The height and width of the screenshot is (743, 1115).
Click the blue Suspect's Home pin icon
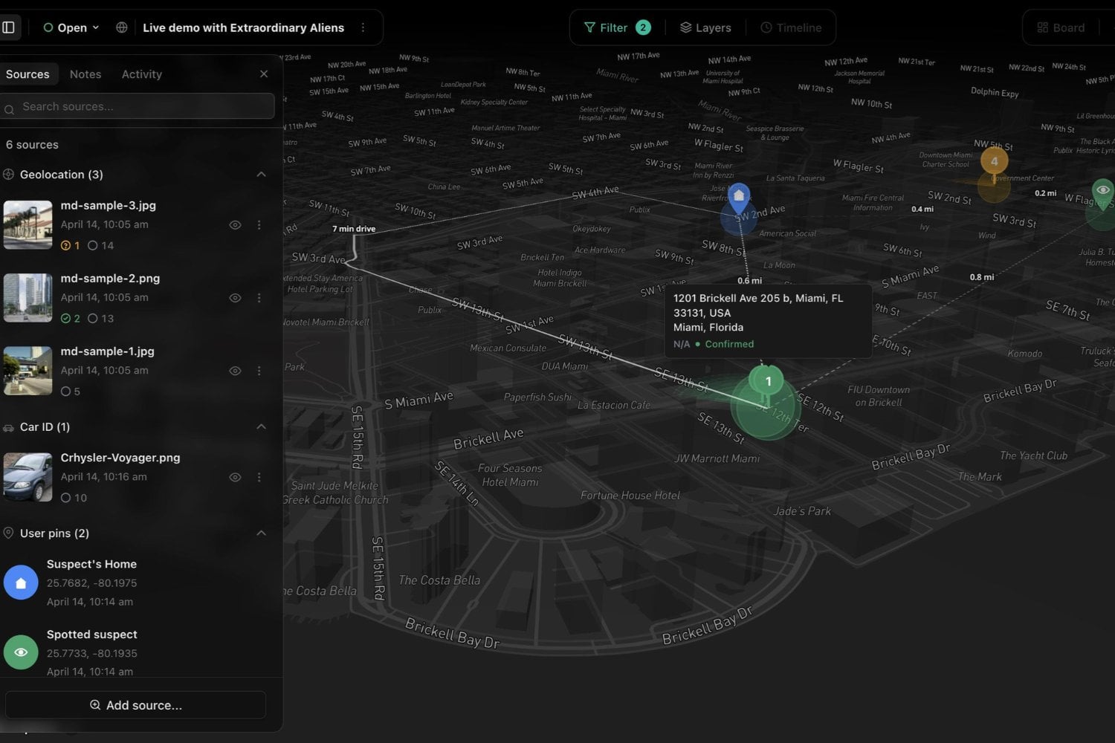pyautogui.click(x=21, y=583)
